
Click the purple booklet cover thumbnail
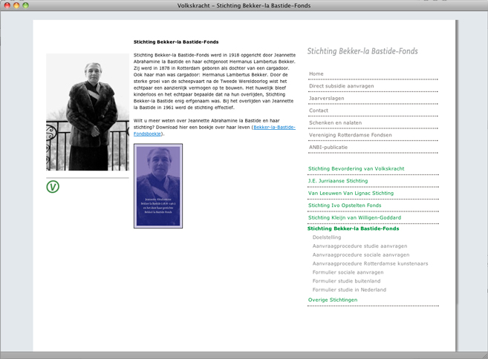(x=158, y=186)
